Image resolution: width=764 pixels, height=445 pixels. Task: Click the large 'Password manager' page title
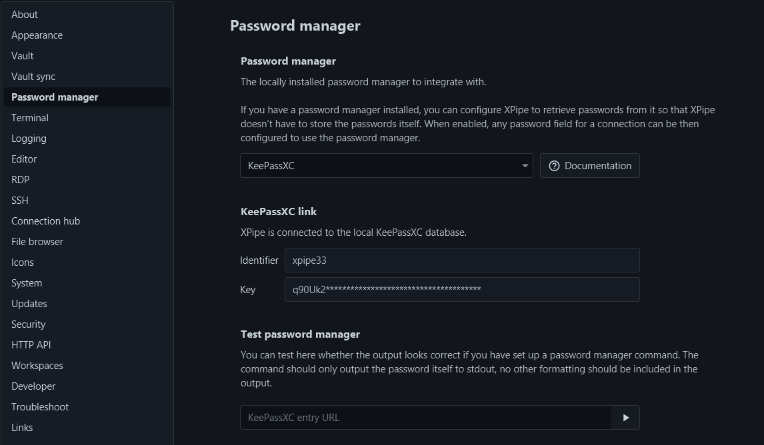click(x=295, y=26)
